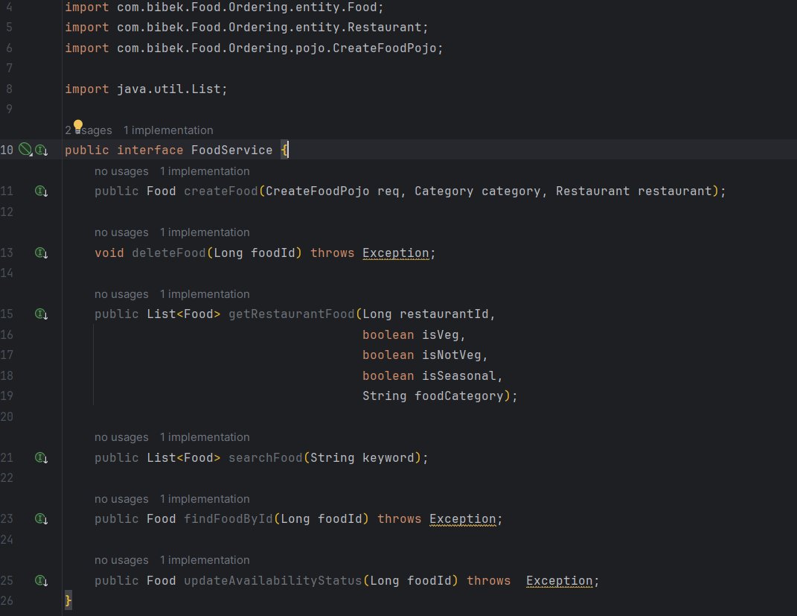
Task: Click the underlined Exception on the updateAvailabilityStatus line
Action: click(x=560, y=580)
